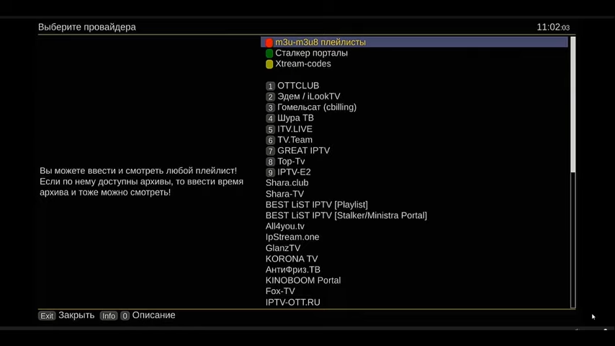Choose BEST LiST IPTV [Playlist]
The width and height of the screenshot is (615, 346).
point(316,205)
